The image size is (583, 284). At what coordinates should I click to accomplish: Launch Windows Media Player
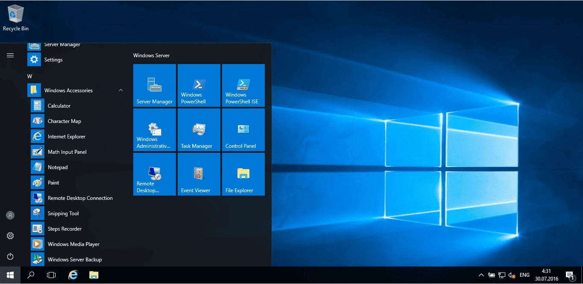point(77,244)
